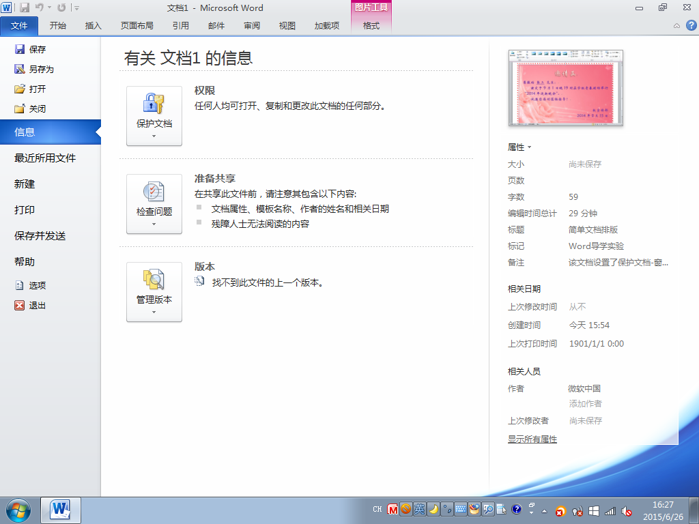
Task: Expand the 保护文档 button menu
Action: pyautogui.click(x=154, y=116)
